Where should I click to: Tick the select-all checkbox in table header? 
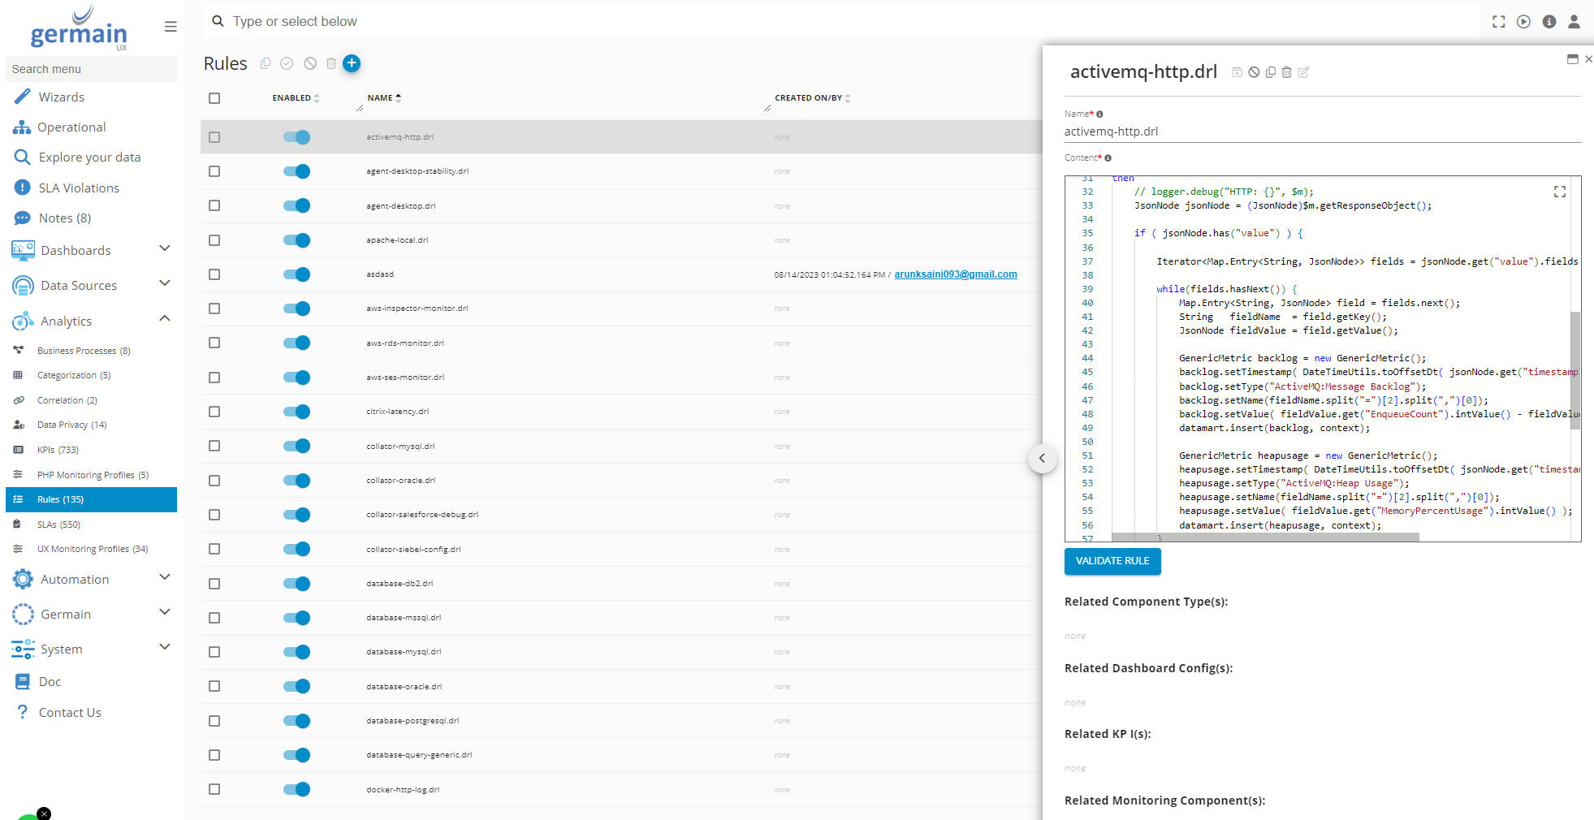[x=214, y=98]
